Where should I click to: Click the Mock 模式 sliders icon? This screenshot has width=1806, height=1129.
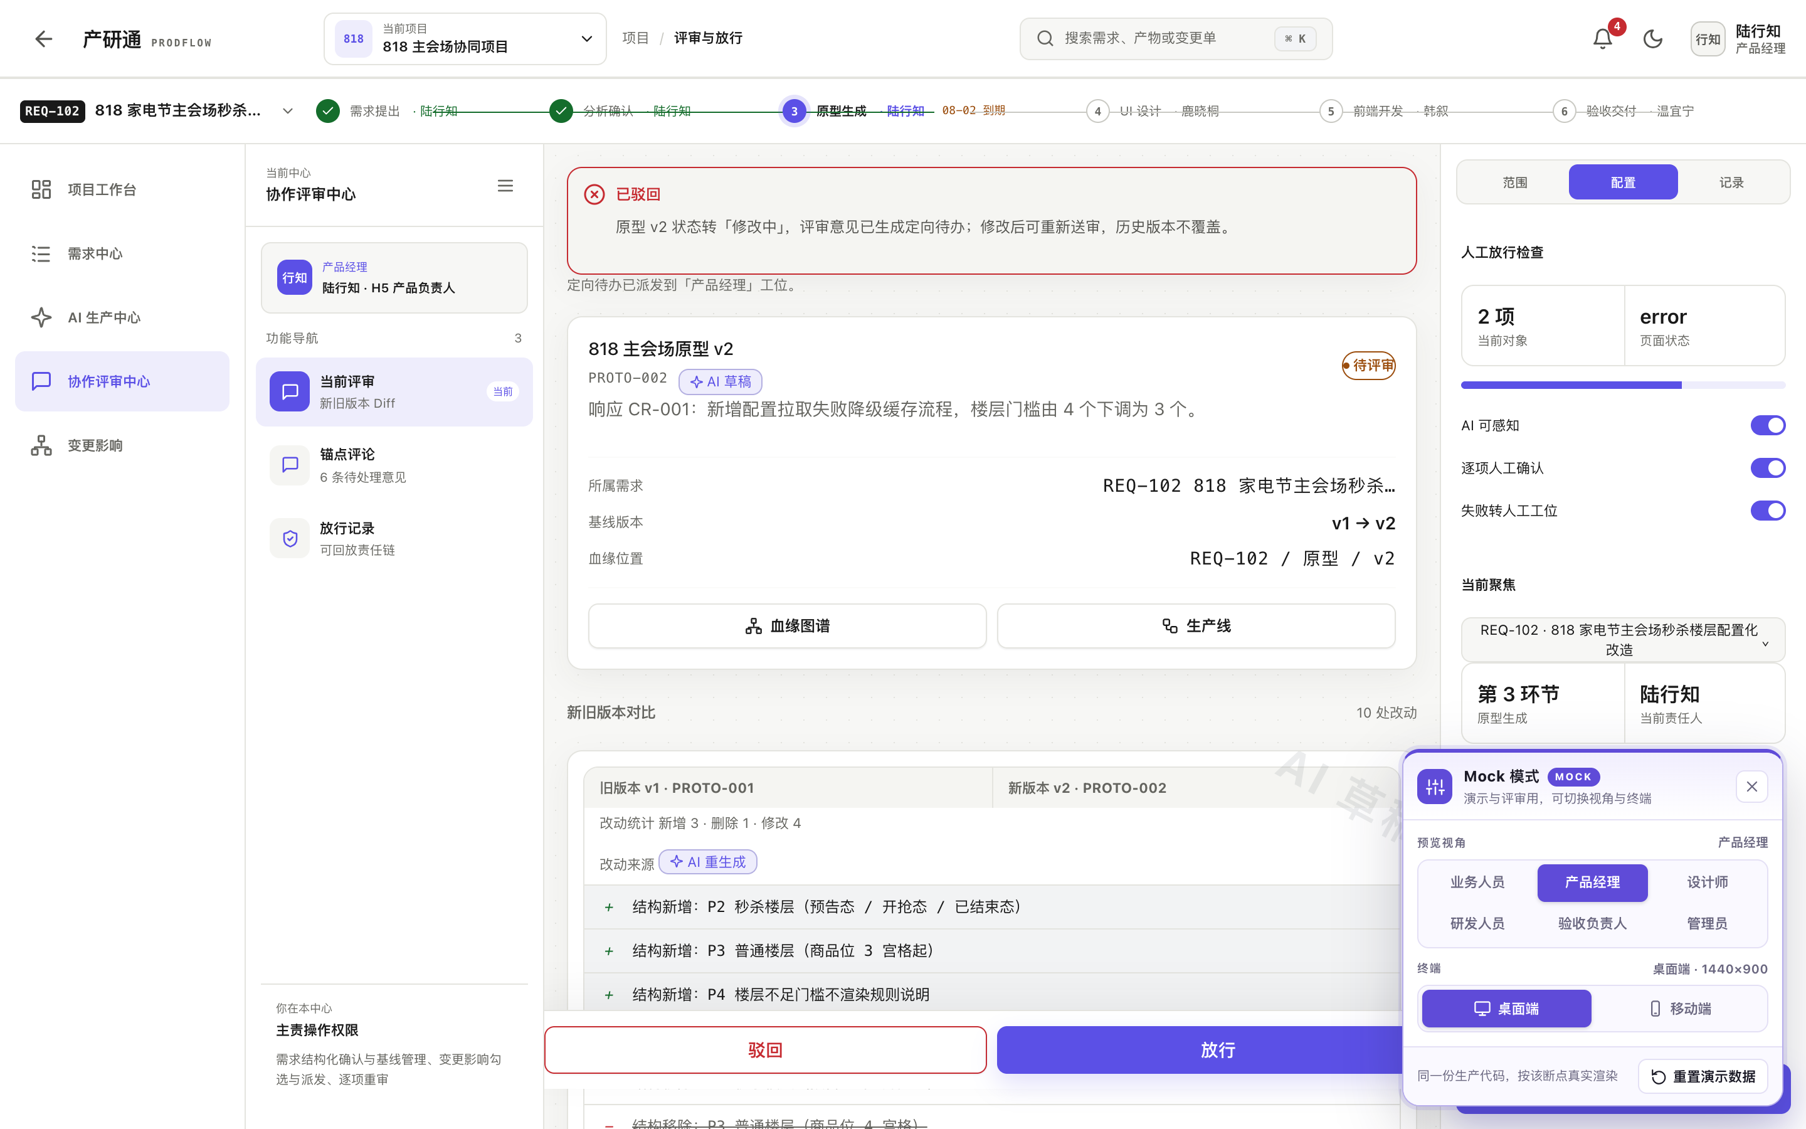(1434, 787)
